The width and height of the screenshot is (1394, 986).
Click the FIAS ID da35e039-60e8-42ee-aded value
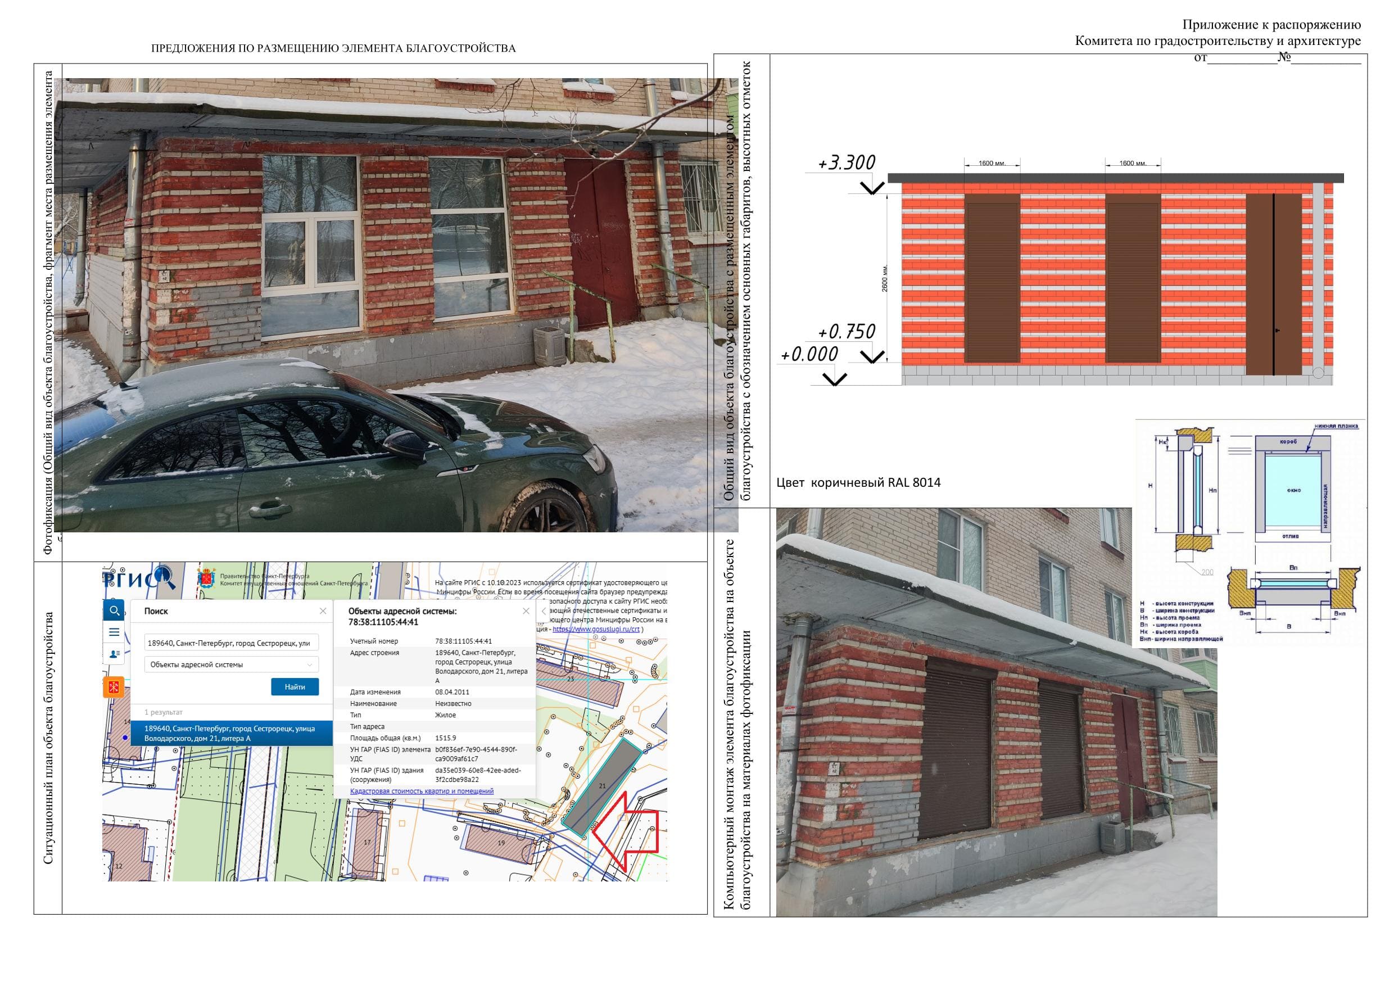tap(478, 775)
